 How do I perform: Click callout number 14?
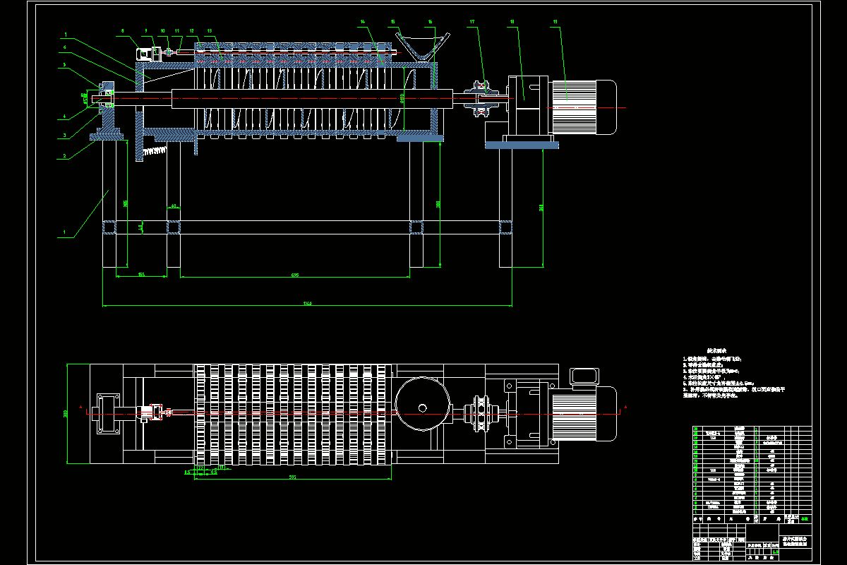pyautogui.click(x=362, y=23)
